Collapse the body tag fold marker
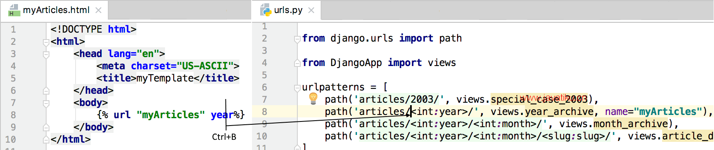 click(46, 103)
